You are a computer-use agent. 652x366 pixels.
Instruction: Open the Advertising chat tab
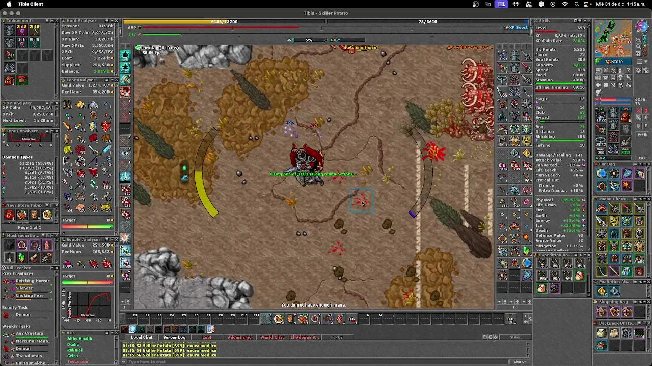click(x=239, y=337)
